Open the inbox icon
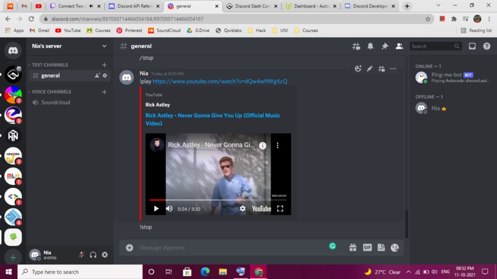 (472, 46)
